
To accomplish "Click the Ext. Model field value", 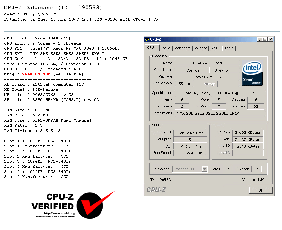I will [x=219, y=106].
